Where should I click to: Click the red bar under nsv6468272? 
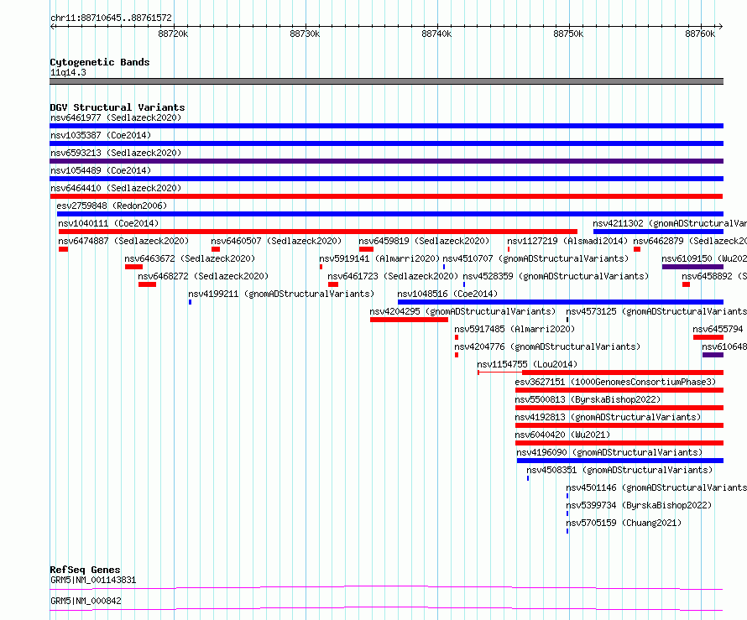147,284
